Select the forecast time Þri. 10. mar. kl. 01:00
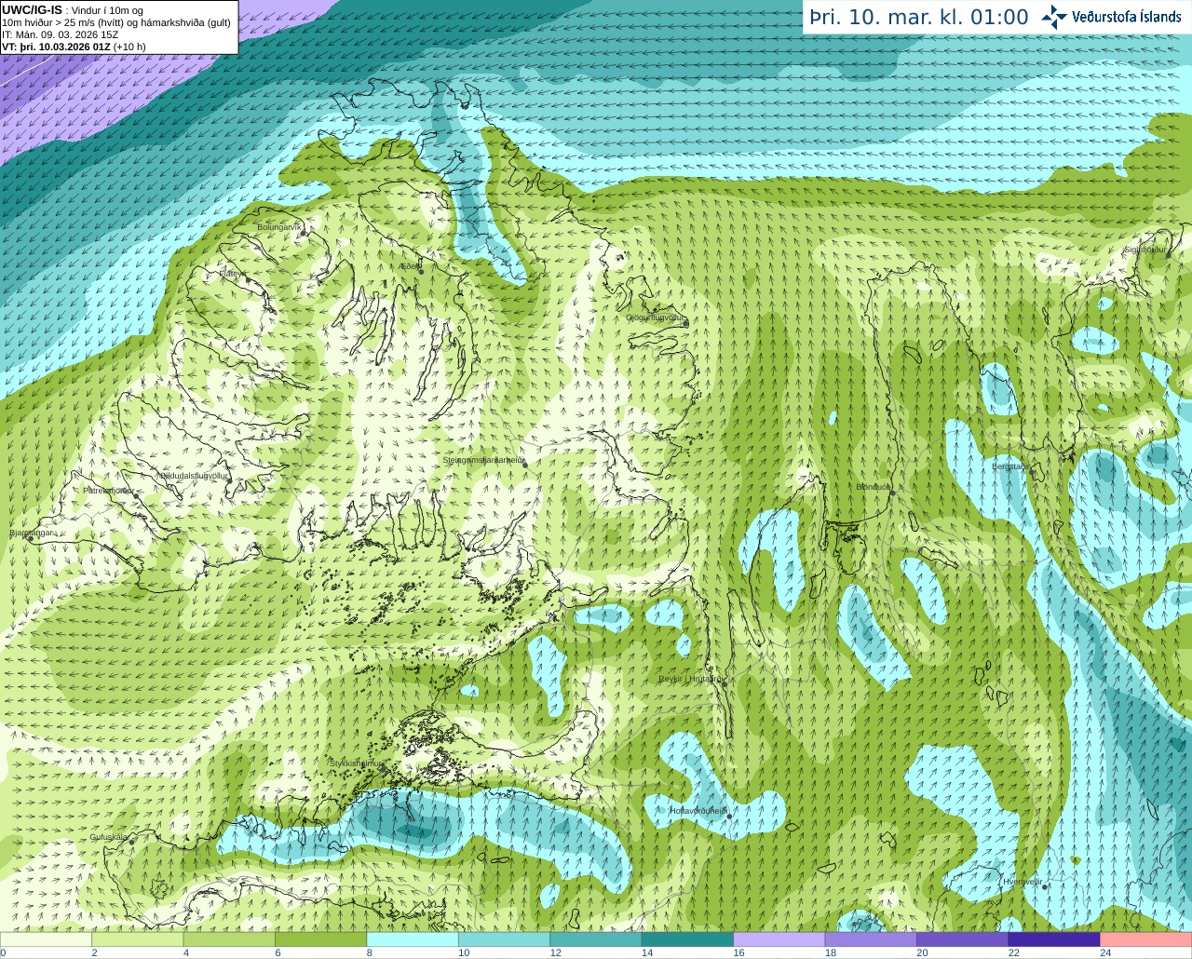The width and height of the screenshot is (1192, 959). (919, 18)
